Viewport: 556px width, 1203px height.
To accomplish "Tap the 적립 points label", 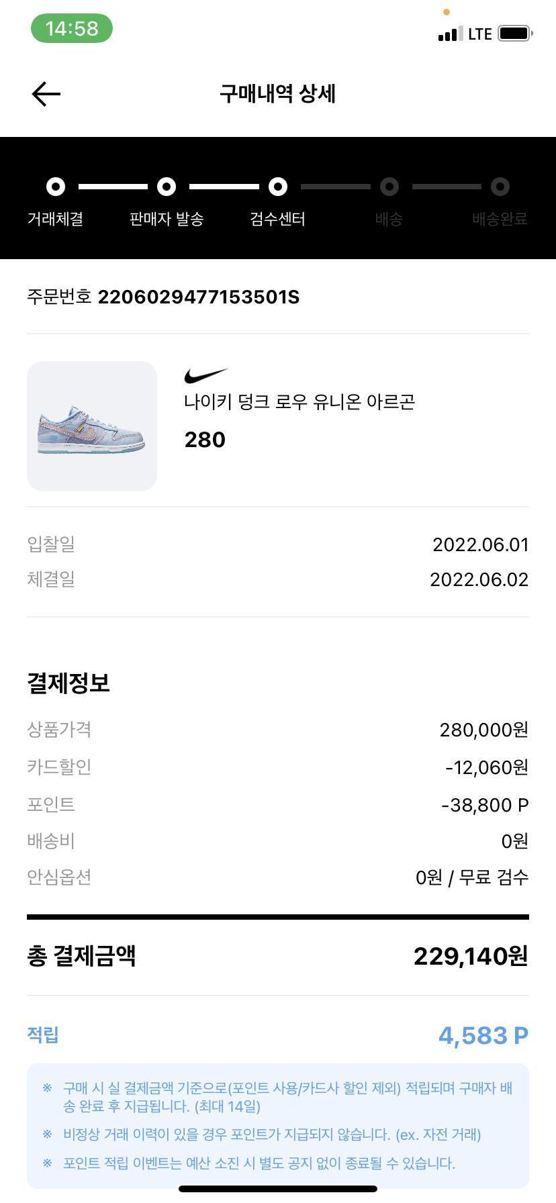I will click(43, 1034).
